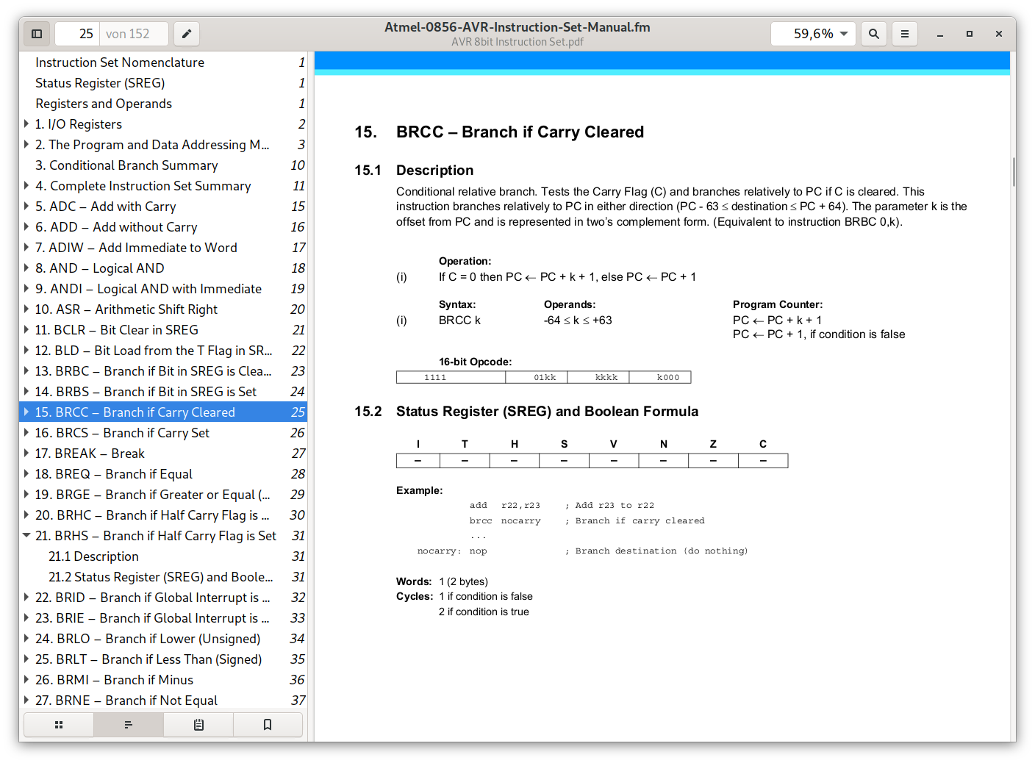Image resolution: width=1035 pixels, height=763 pixels.
Task: Click the document's vertical scrollbar handle
Action: (1014, 171)
